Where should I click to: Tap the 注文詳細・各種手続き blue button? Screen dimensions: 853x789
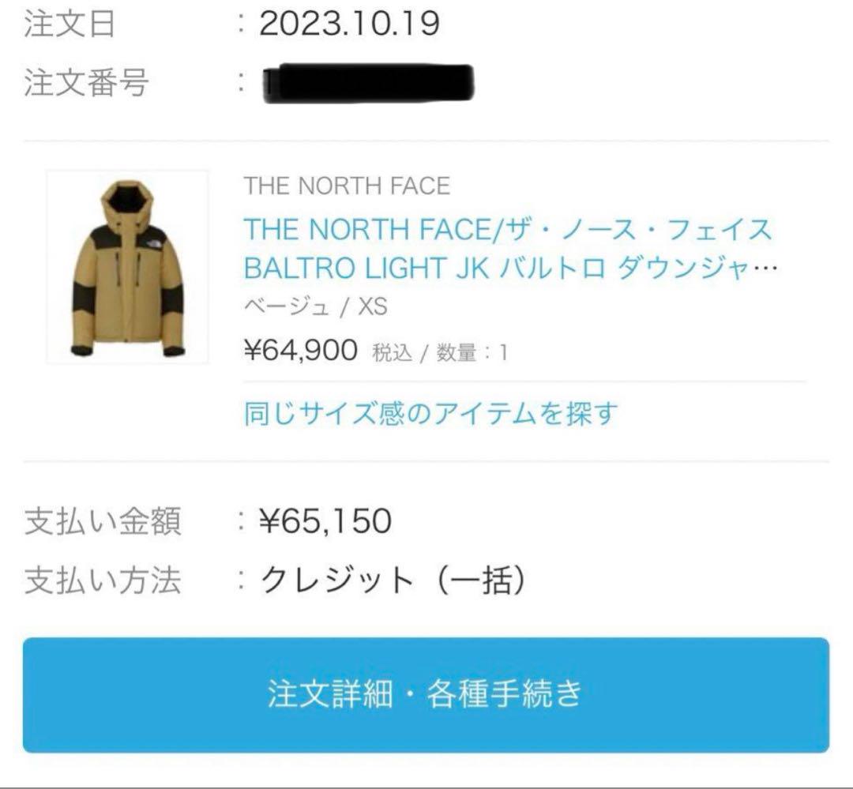coord(426,695)
